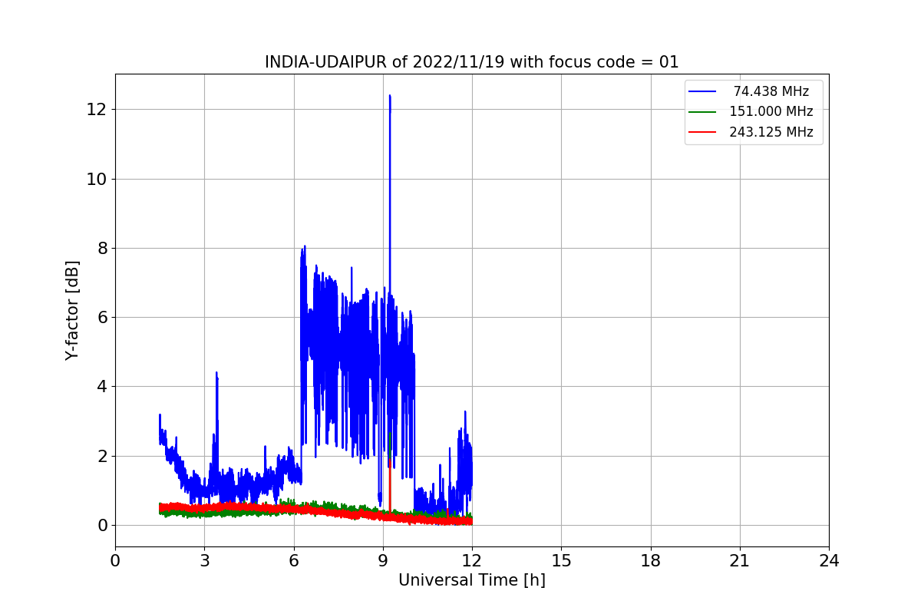Click the x-axis tick label 21
Viewport: 921px width, 614px height.
740,561
